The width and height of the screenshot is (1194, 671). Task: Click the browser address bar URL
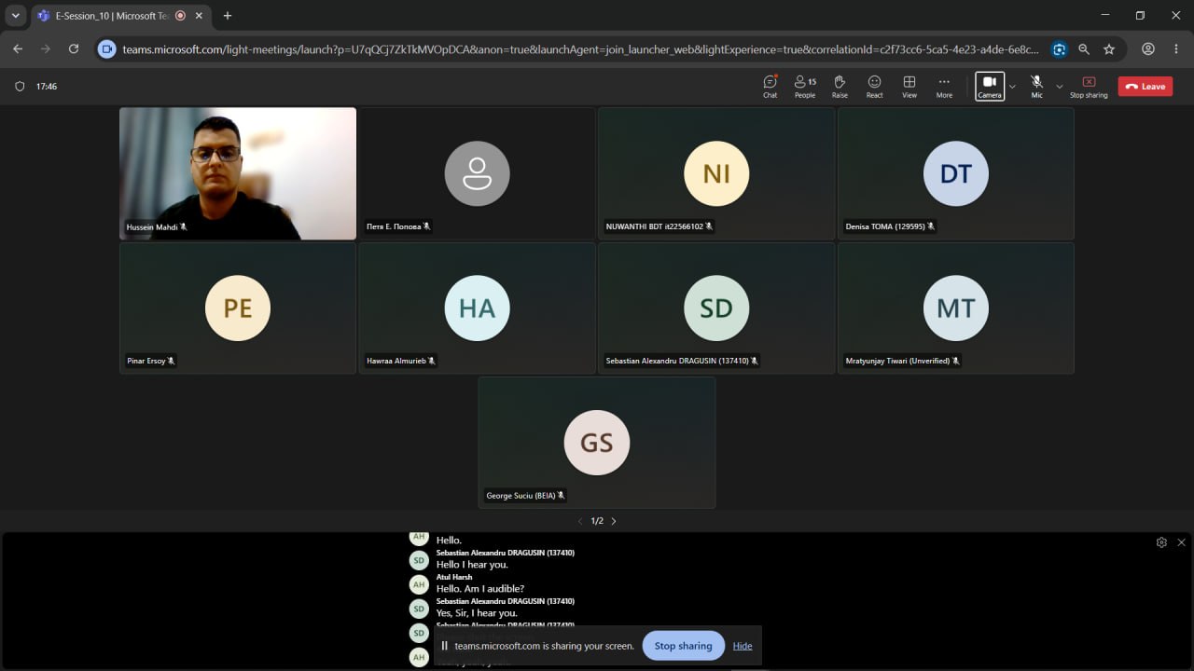point(580,49)
